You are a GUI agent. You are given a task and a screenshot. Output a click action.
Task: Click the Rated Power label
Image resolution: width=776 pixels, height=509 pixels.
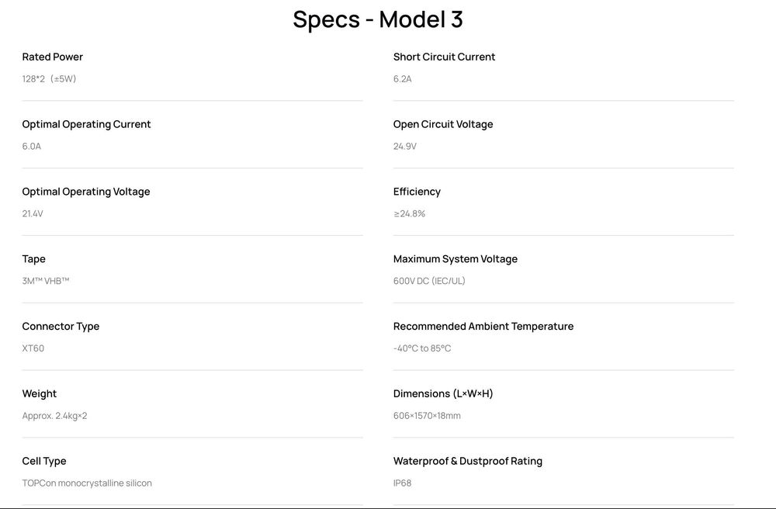(52, 57)
